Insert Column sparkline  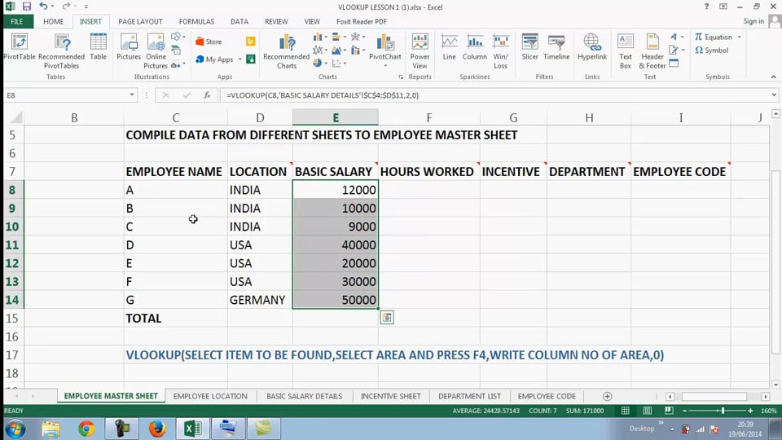pos(475,48)
